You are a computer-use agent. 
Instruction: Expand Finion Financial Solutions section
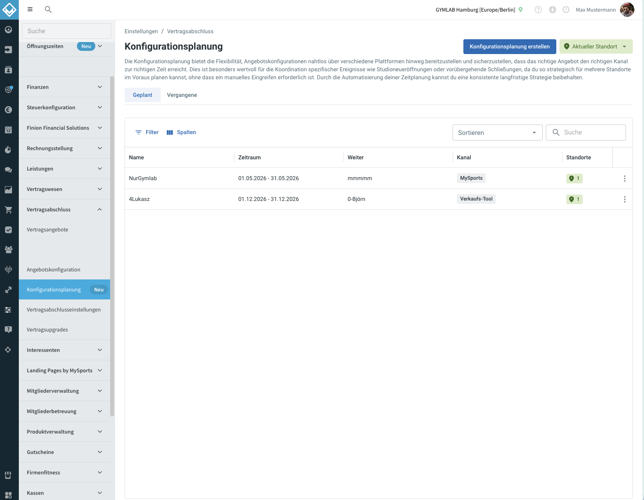tap(64, 128)
